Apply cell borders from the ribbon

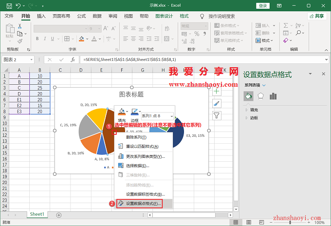pyautogui.click(x=67, y=38)
